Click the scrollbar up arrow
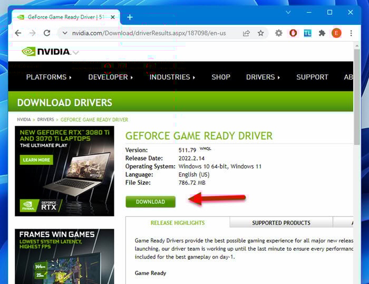This screenshot has width=369, height=284. click(357, 46)
